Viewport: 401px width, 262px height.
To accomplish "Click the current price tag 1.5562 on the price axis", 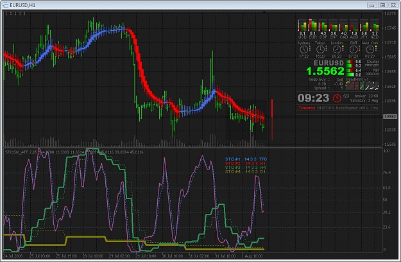I will click(389, 116).
